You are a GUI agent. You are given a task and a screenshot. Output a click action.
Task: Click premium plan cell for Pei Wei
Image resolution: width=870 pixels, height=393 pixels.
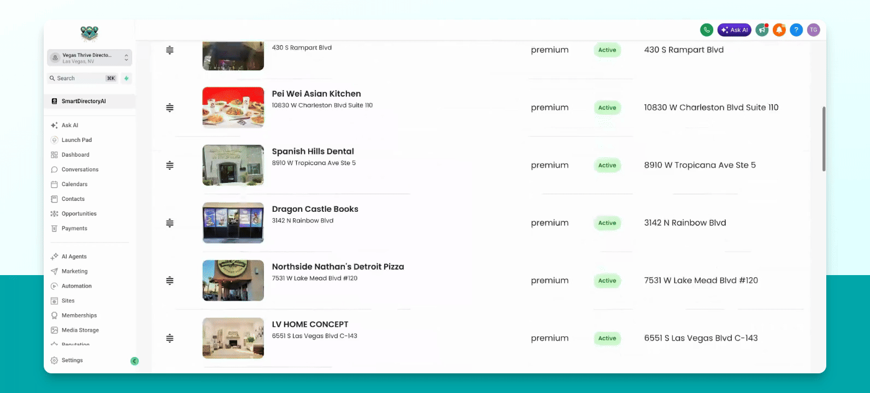[x=550, y=108]
